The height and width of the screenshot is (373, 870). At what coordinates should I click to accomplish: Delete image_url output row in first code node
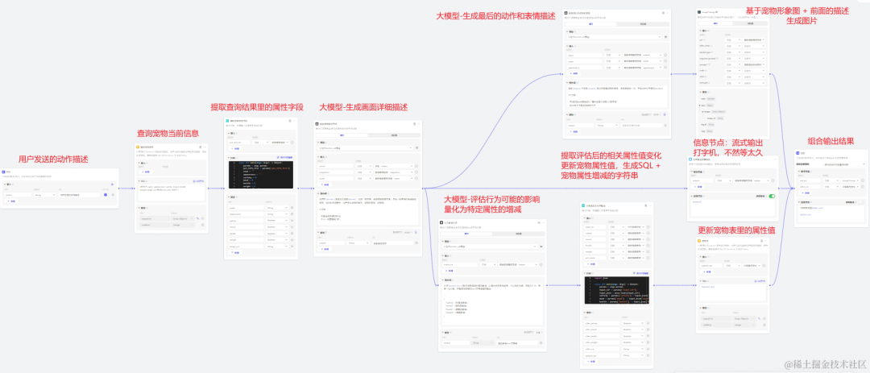292,246
